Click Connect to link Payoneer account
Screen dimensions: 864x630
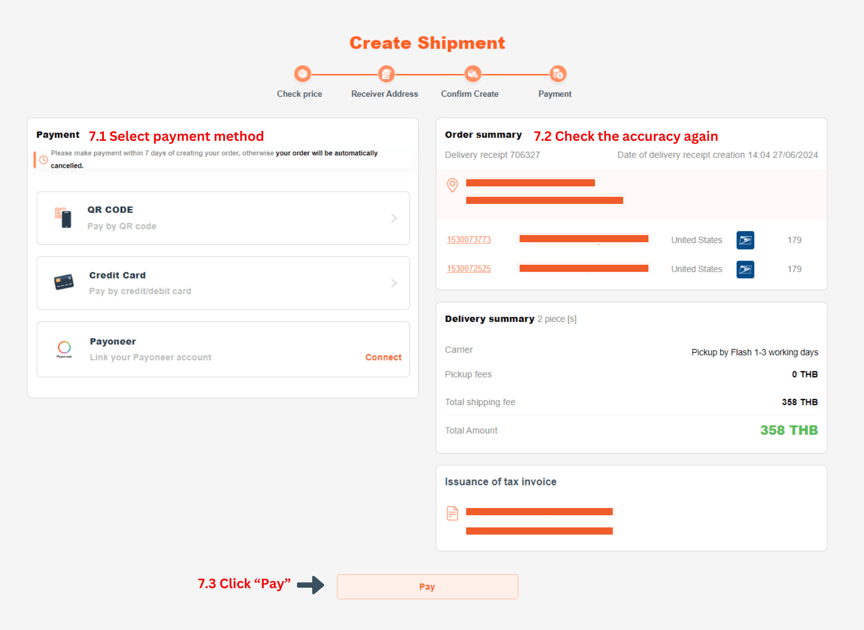[383, 357]
